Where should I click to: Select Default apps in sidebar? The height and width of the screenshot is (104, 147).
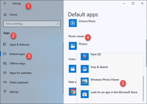[x=17, y=54]
